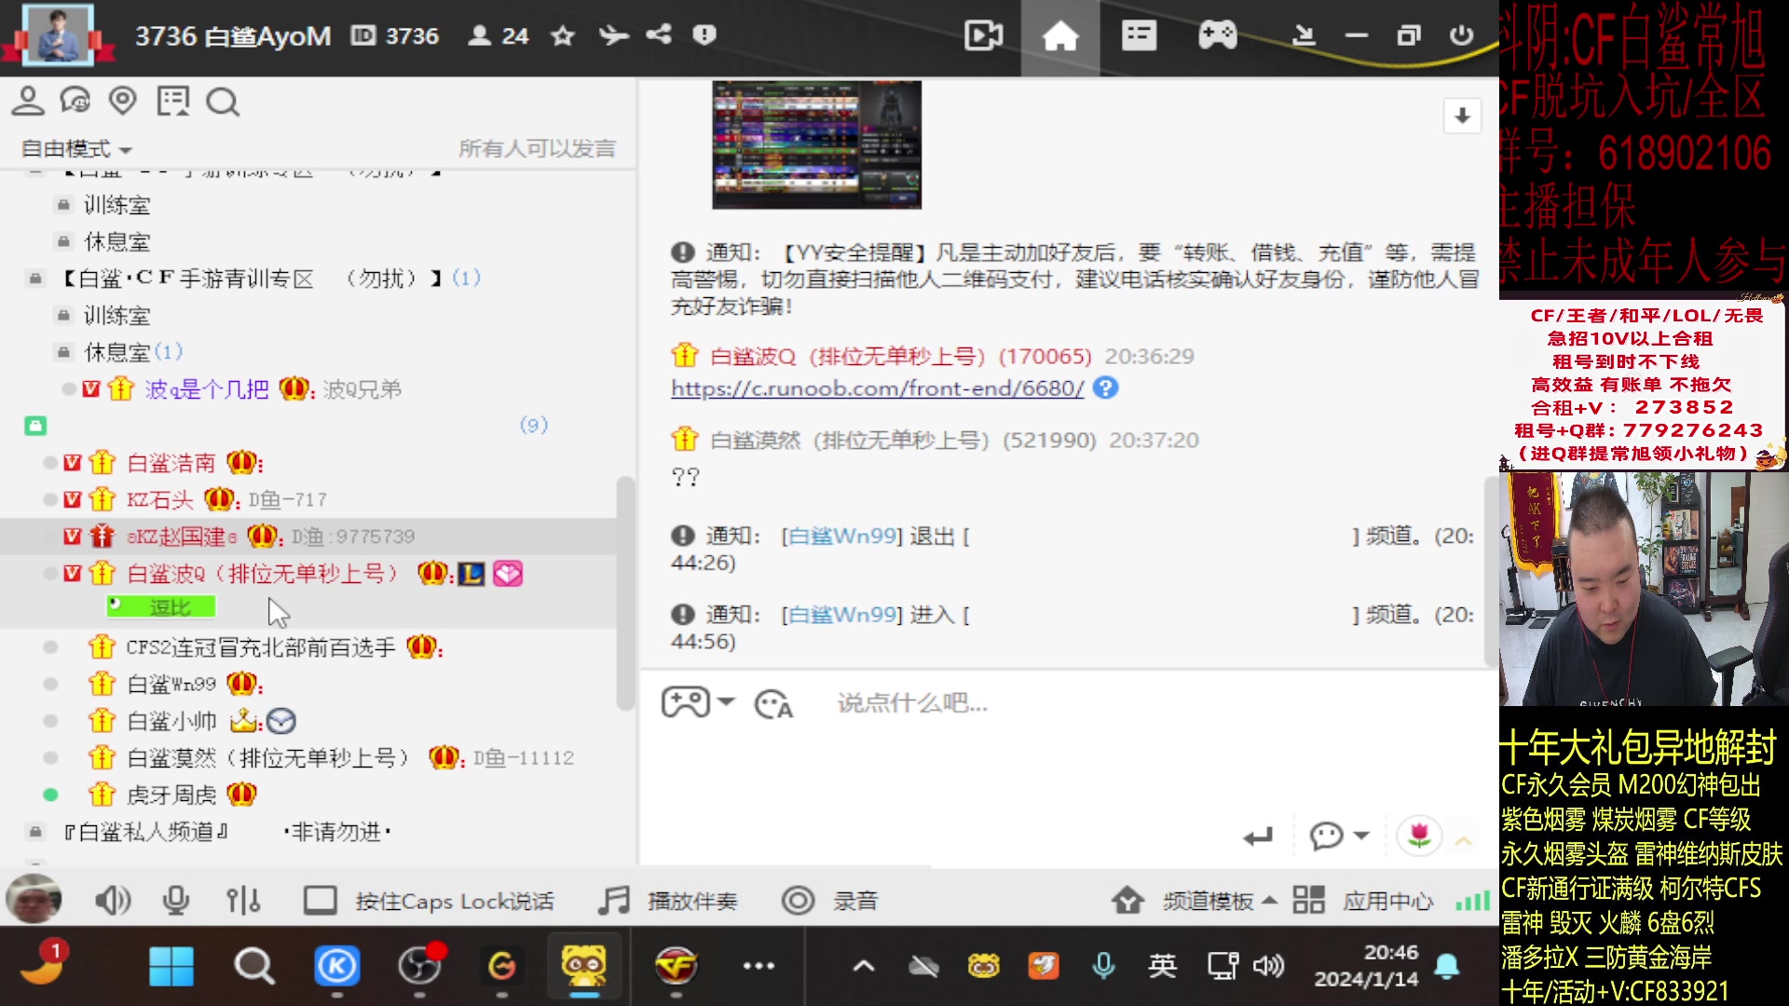Click the rose gift icon near the send button
The width and height of the screenshot is (1789, 1006).
click(x=1419, y=836)
